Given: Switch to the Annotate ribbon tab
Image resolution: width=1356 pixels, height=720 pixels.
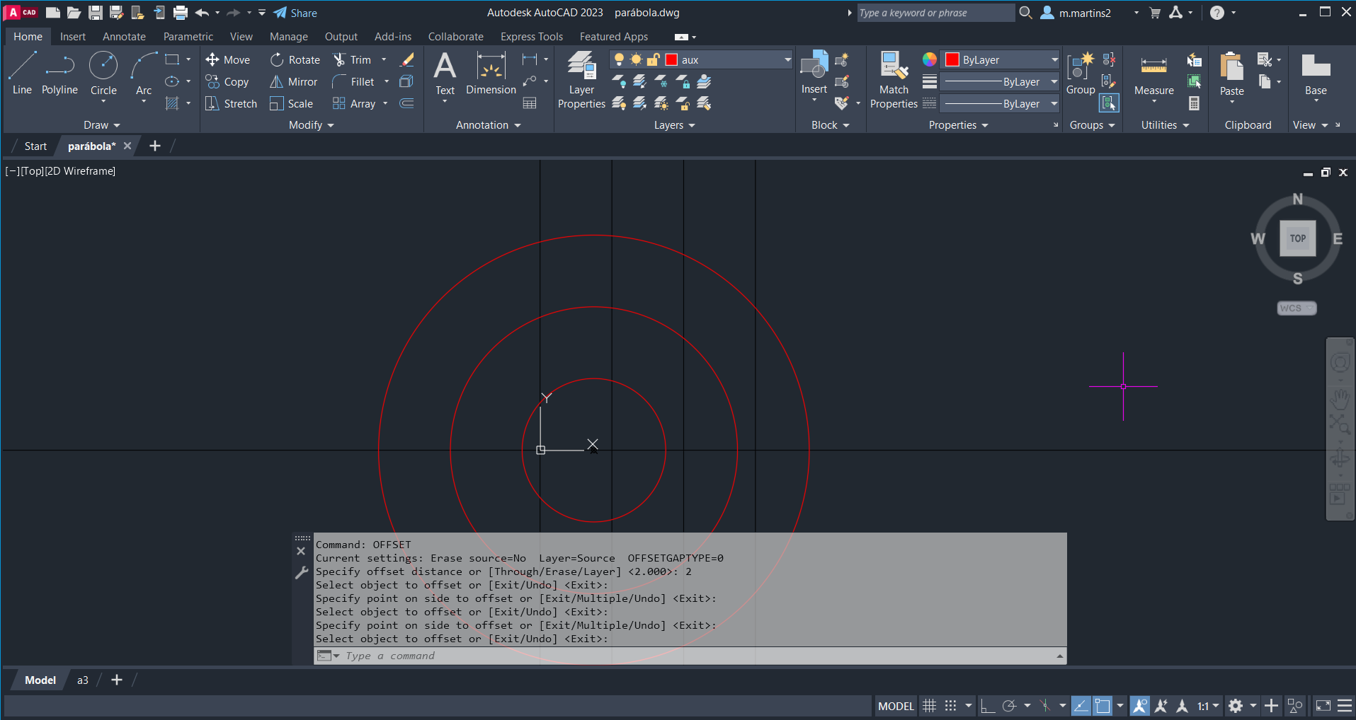Looking at the screenshot, I should (x=124, y=37).
